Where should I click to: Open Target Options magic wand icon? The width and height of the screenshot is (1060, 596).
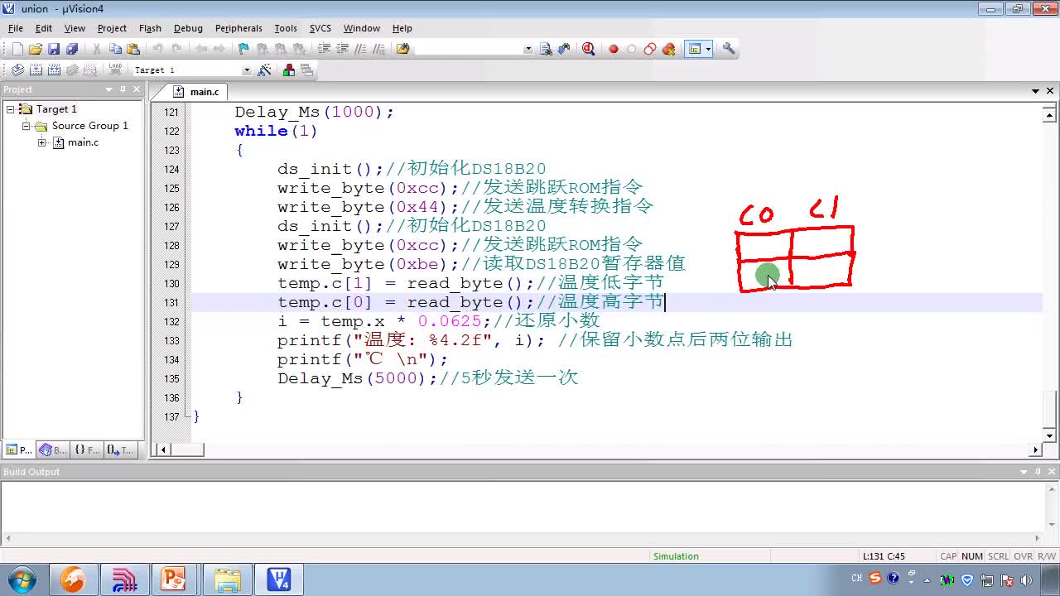265,70
